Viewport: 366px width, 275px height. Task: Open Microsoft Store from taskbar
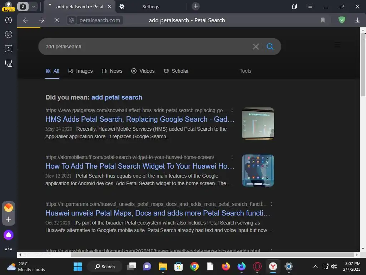(178, 266)
